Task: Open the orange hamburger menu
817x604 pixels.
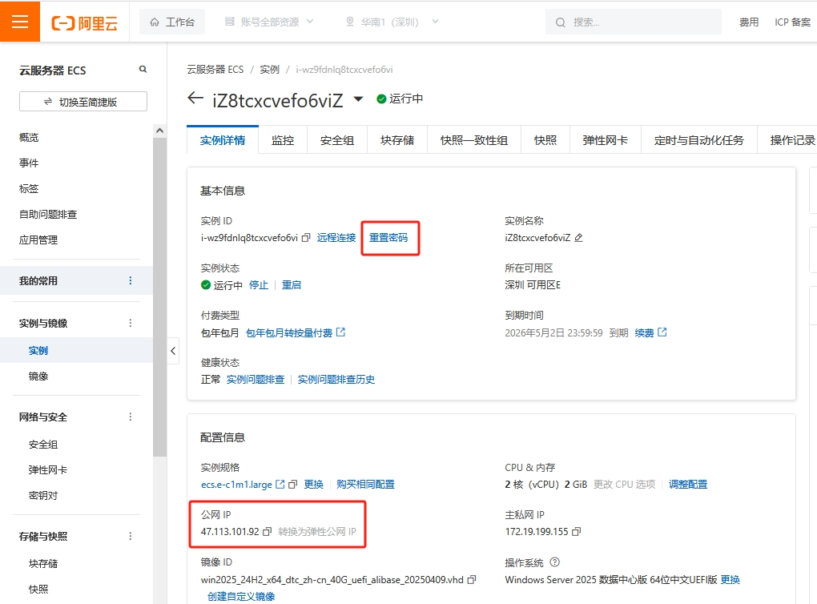Action: pyautogui.click(x=20, y=22)
